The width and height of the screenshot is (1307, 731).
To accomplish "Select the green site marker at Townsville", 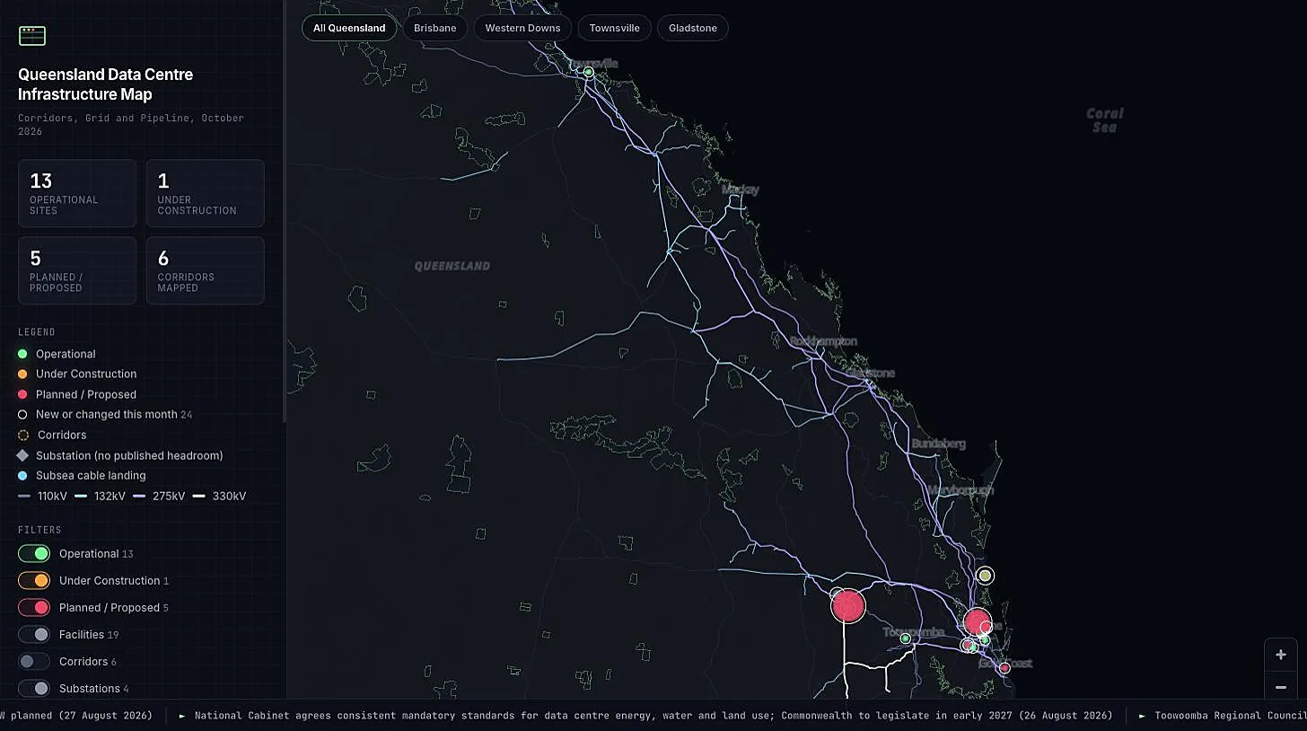I will pos(589,72).
